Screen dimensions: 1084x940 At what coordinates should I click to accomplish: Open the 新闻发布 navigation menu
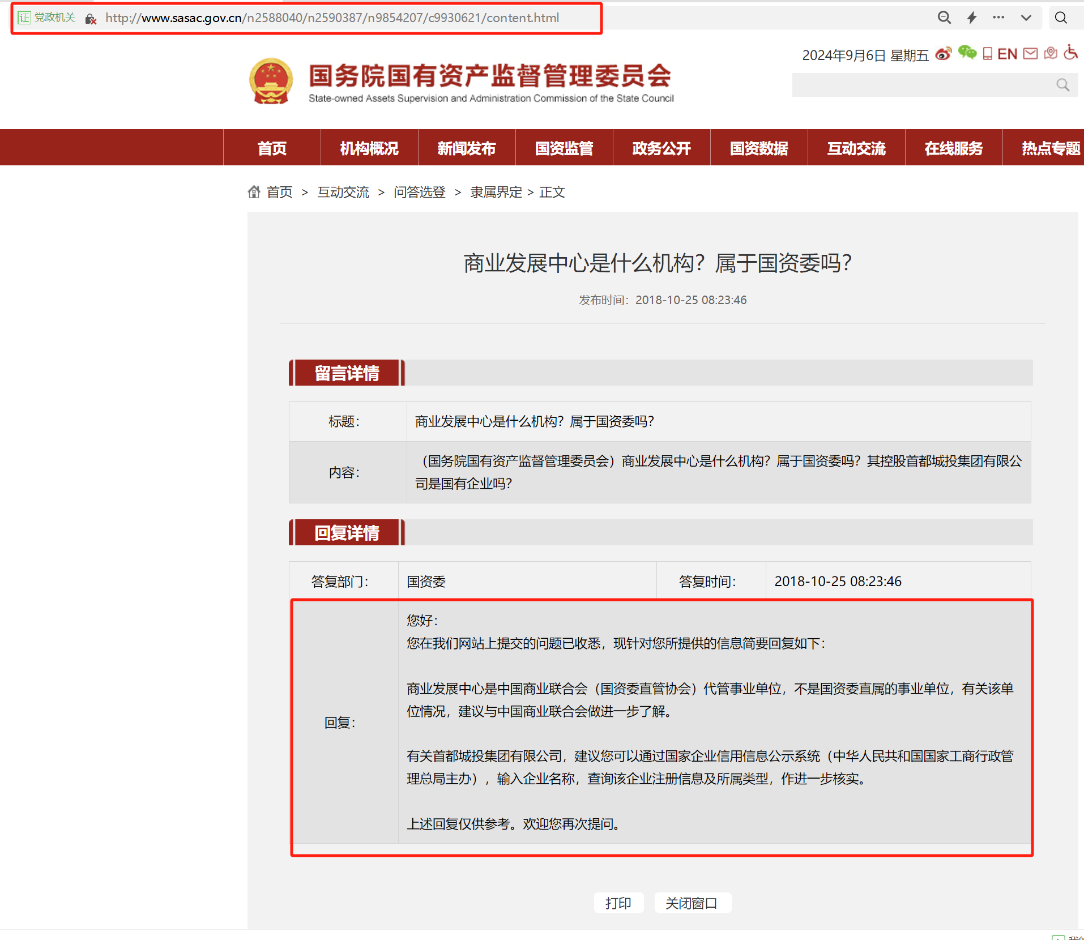[x=466, y=148]
